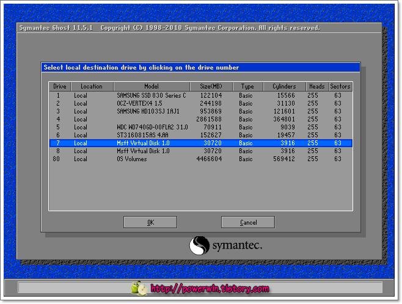Click cylinders value 15566
Screen dimensions: 402x304
286,95
